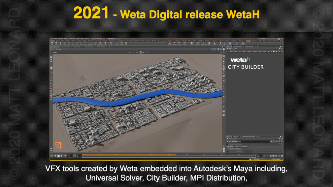333x187 pixels.
Task: Select the Platonic Solids shelf tool
Action: coord(111,43)
